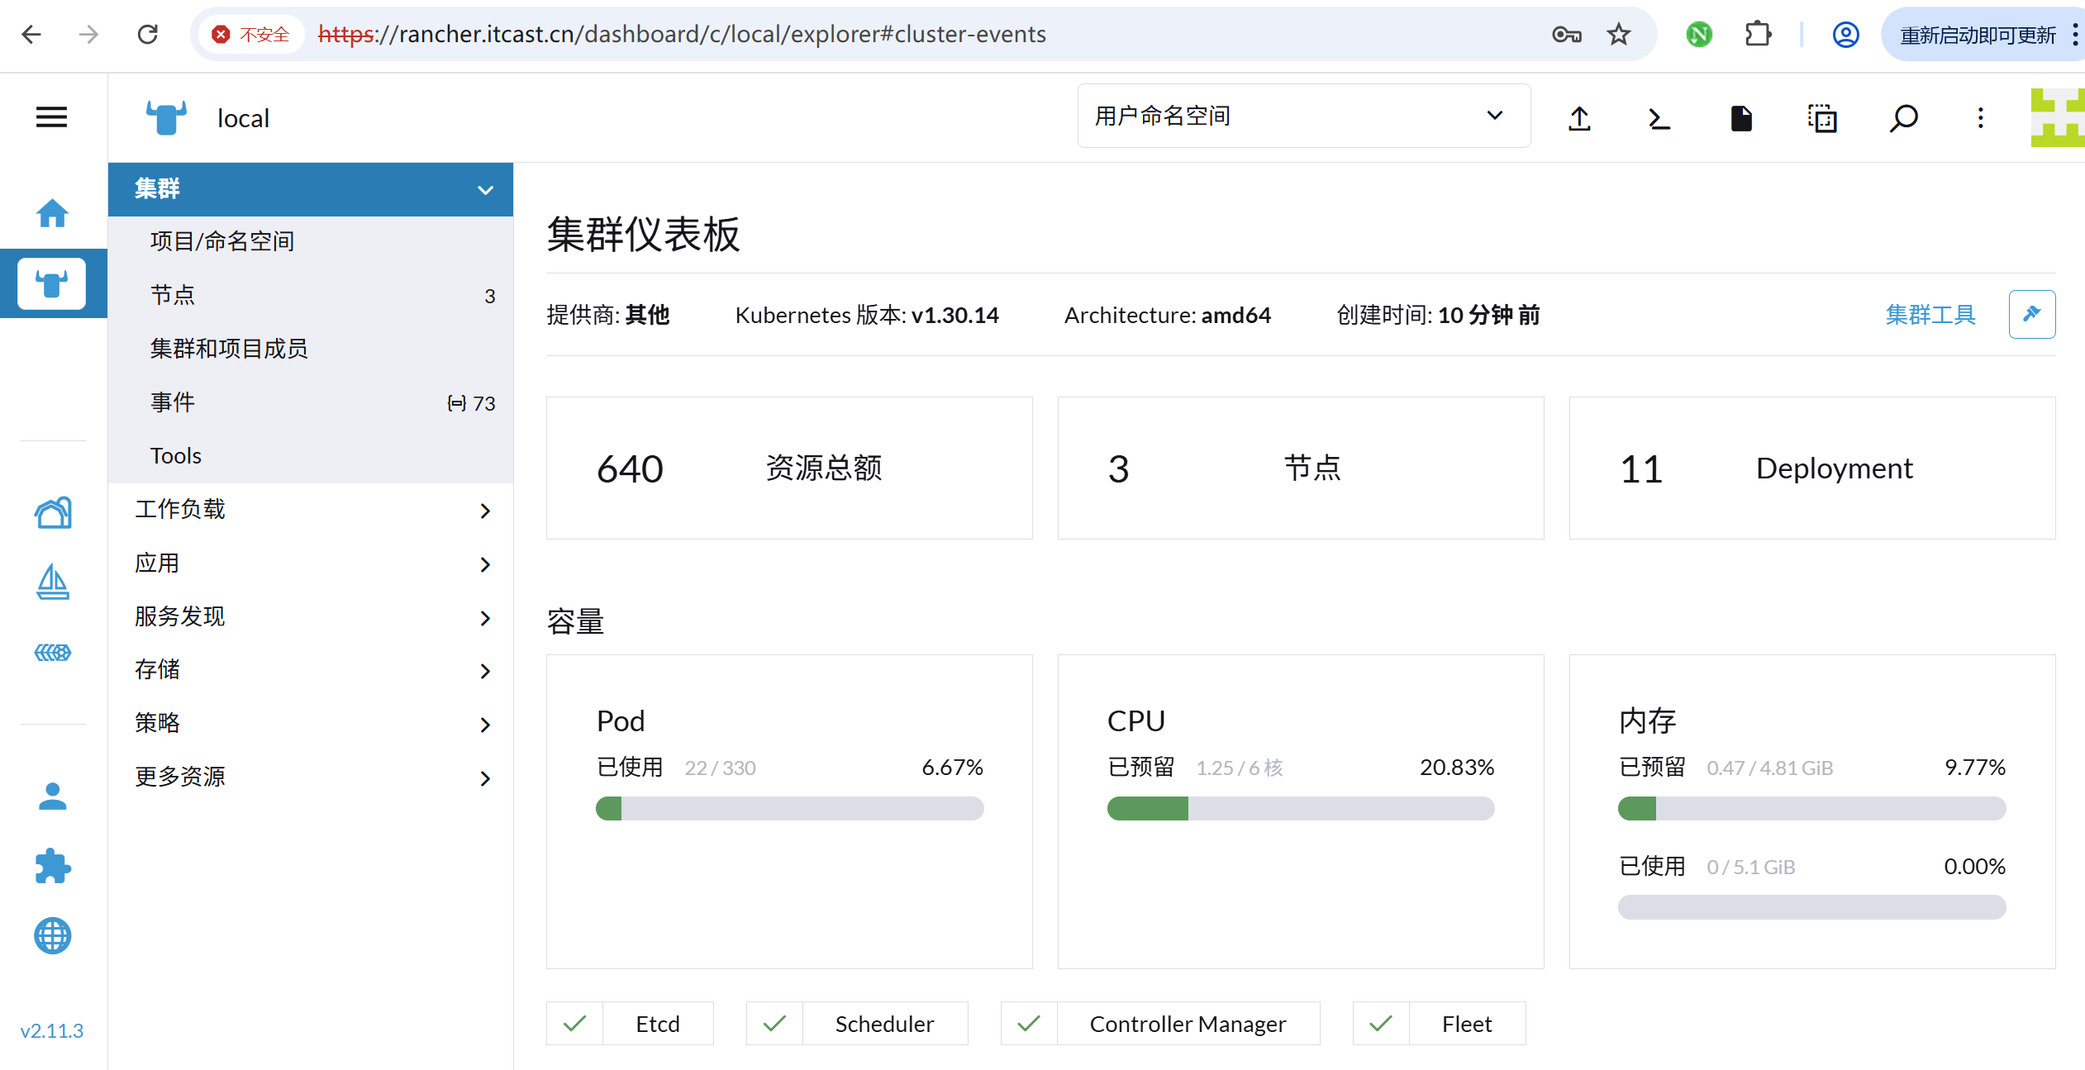
Task: Click the pin icon button beside 集群工具
Action: (2032, 314)
